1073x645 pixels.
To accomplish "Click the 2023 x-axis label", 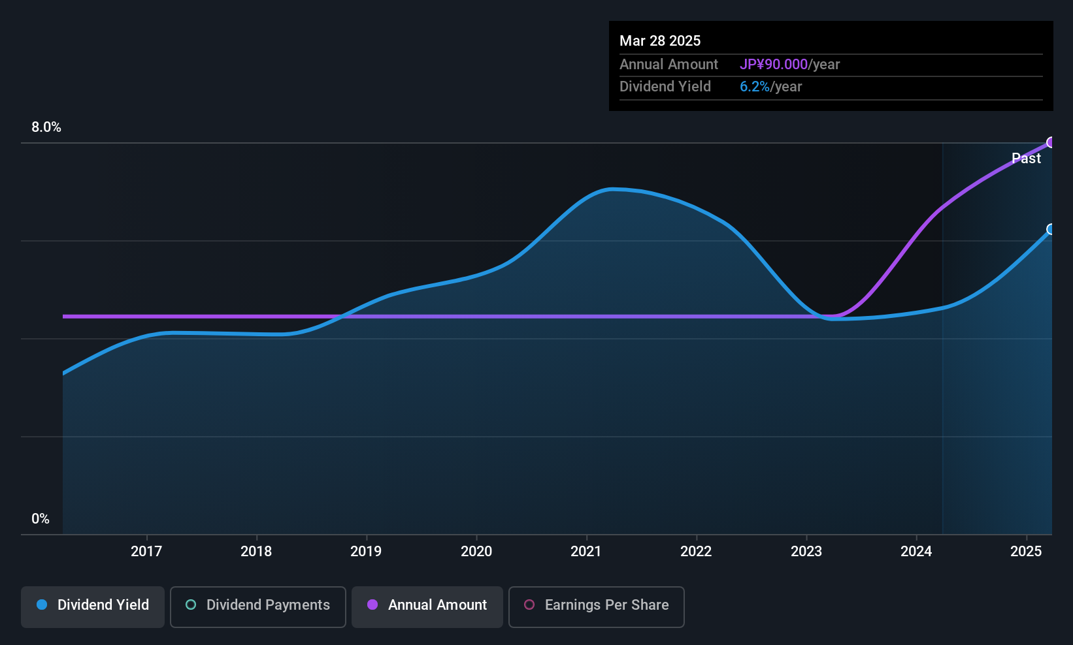I will (x=806, y=552).
